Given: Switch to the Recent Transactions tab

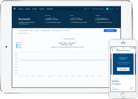Looking at the screenshot, I should 57,31.
